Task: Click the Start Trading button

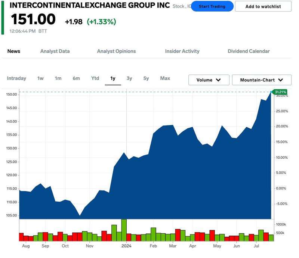Action: (x=212, y=6)
